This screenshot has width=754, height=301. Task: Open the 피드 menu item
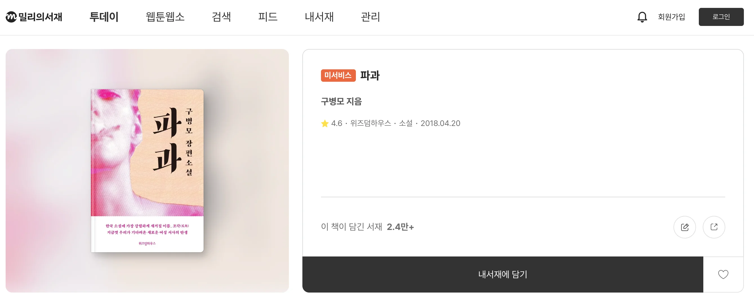coord(268,17)
